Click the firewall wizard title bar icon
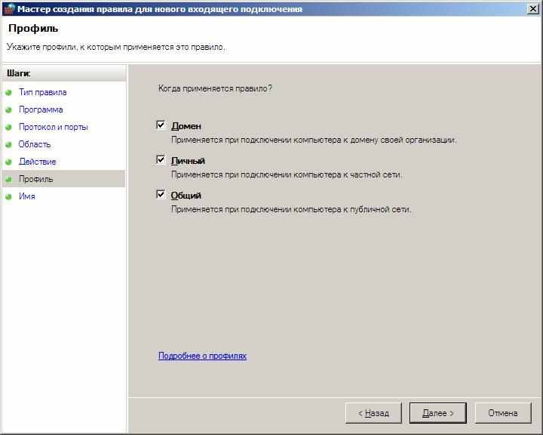The height and width of the screenshot is (435, 543). [10, 8]
